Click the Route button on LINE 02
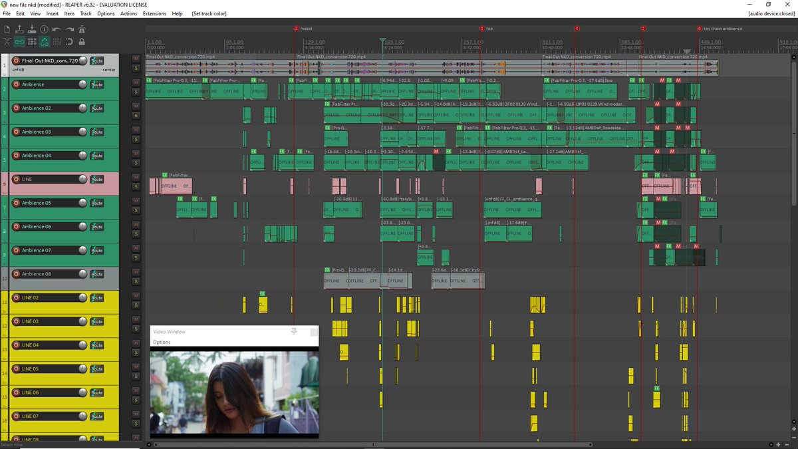798x449 pixels. 96,298
